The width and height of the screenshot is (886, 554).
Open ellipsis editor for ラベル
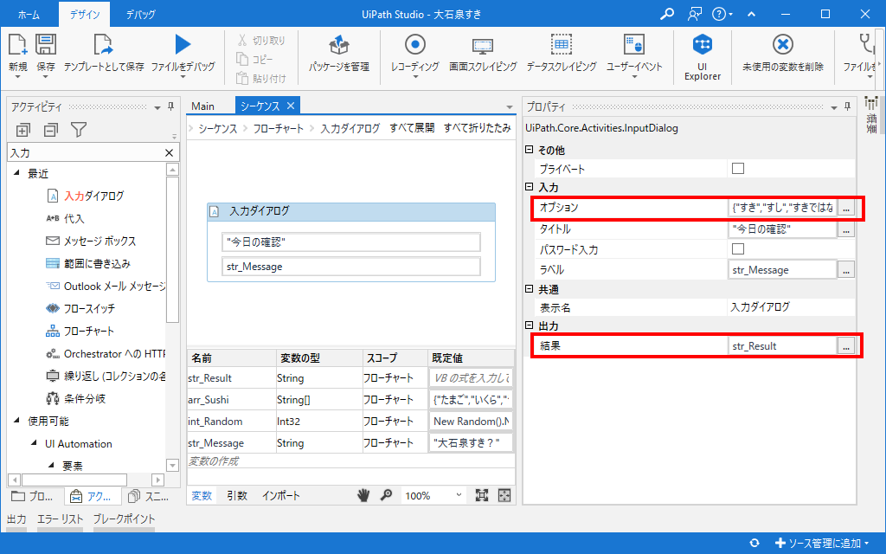coord(846,270)
